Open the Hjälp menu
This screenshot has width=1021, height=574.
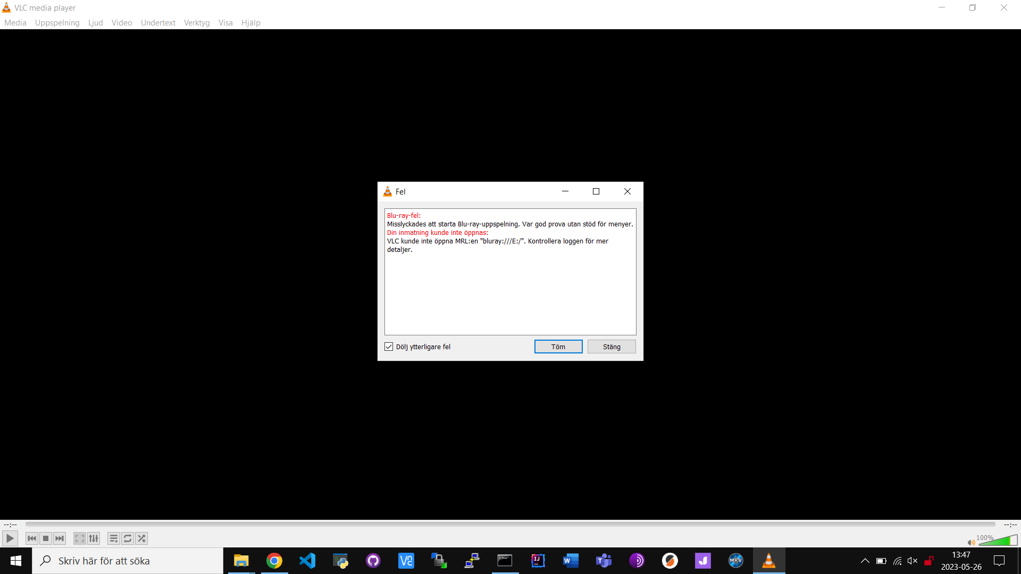251,22
